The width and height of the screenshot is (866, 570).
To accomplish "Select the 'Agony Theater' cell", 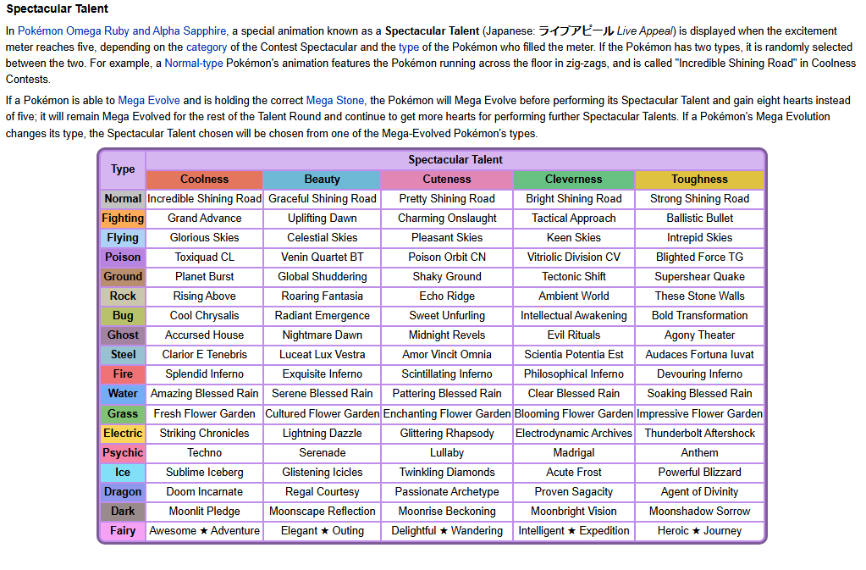I will pyautogui.click(x=700, y=335).
